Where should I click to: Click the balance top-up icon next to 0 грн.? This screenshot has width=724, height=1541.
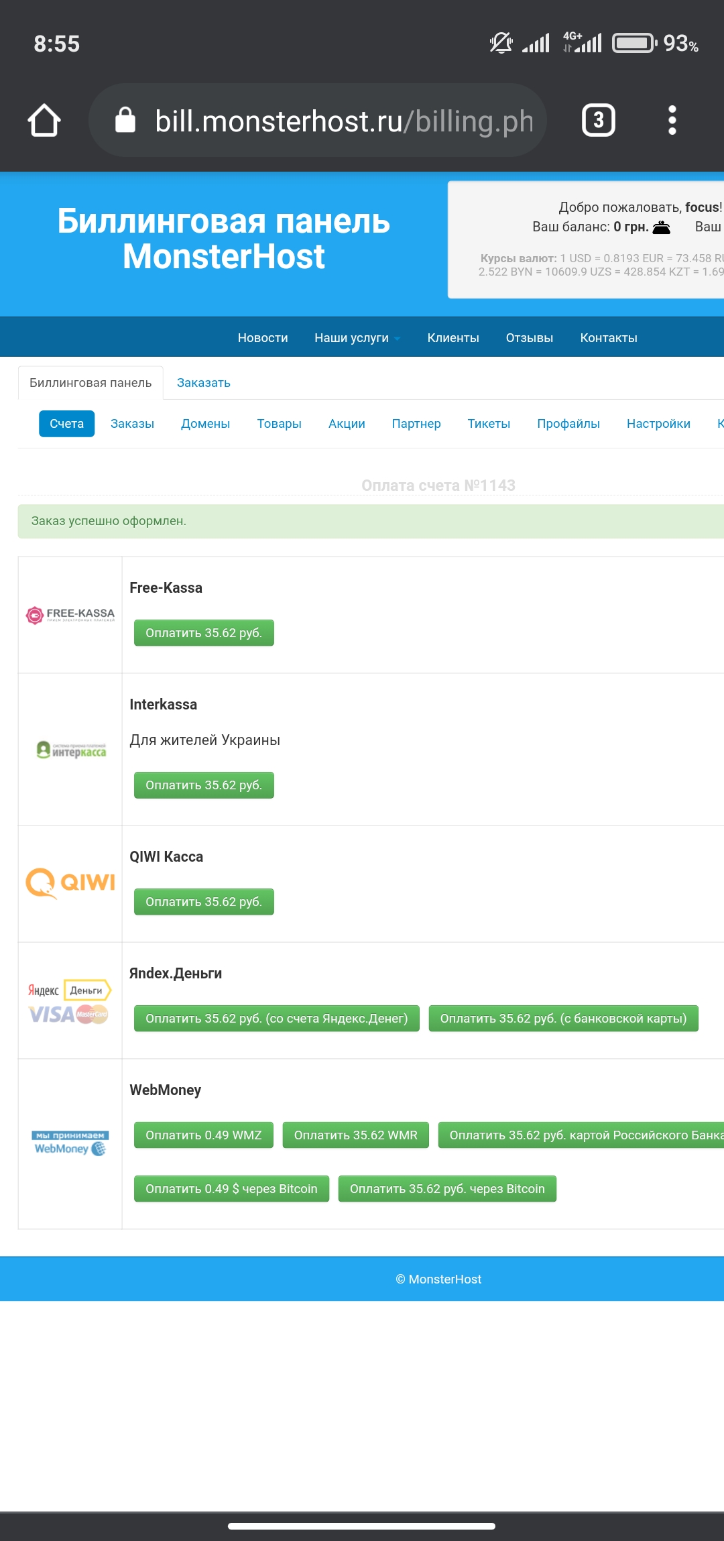tap(661, 227)
